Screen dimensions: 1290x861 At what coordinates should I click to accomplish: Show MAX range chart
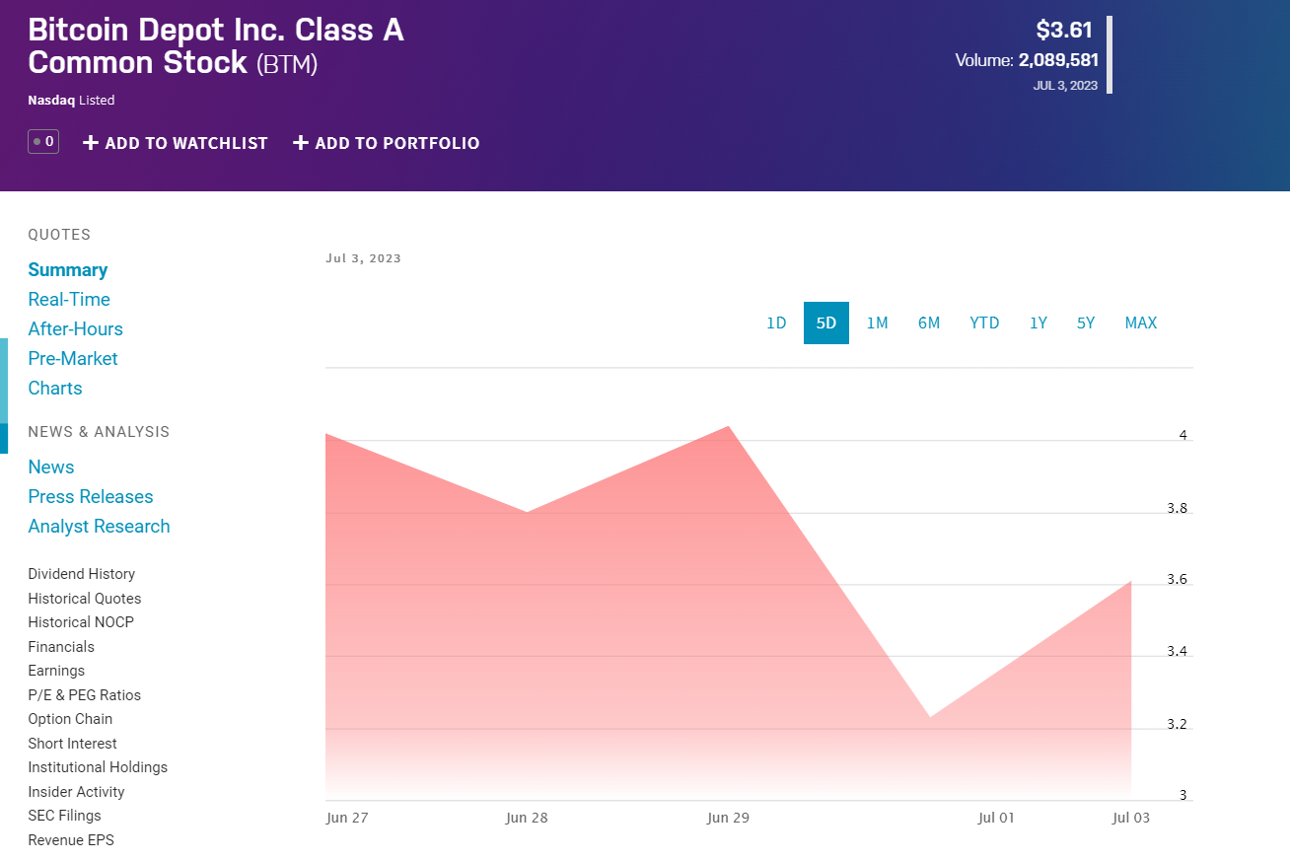tap(1141, 323)
